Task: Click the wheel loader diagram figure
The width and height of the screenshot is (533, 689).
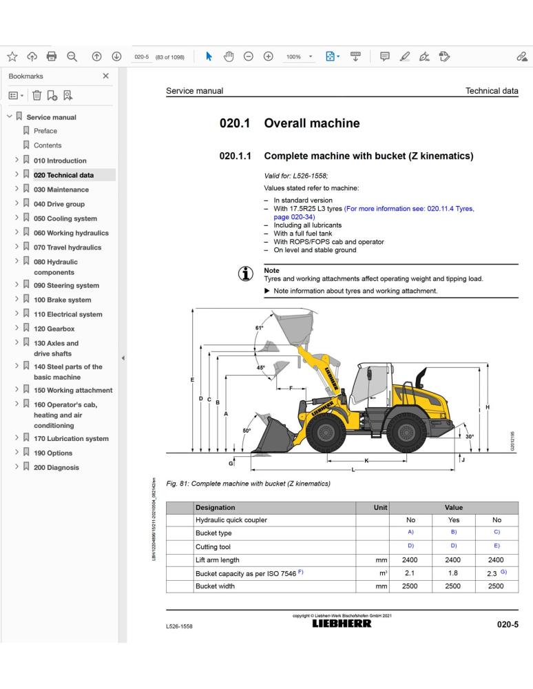Action: [x=342, y=390]
